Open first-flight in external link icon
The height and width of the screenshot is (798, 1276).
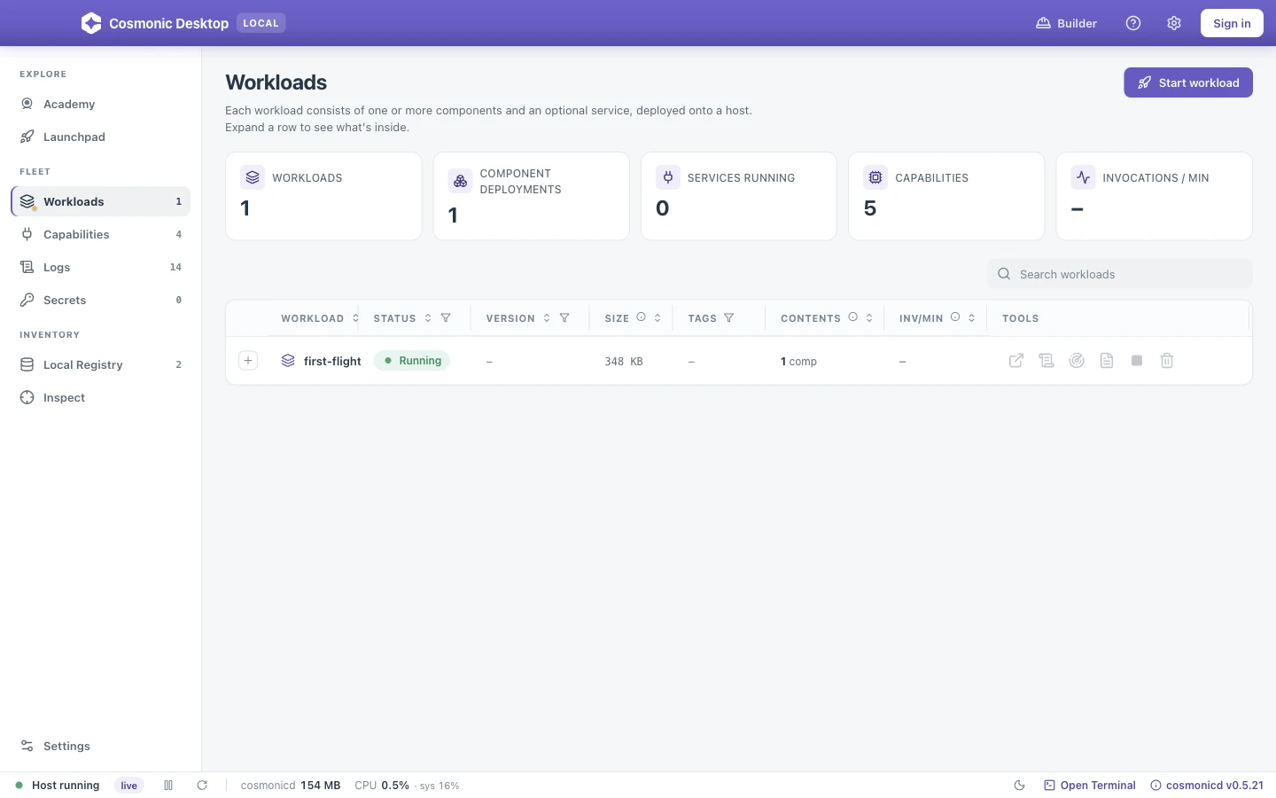pyautogui.click(x=1016, y=361)
